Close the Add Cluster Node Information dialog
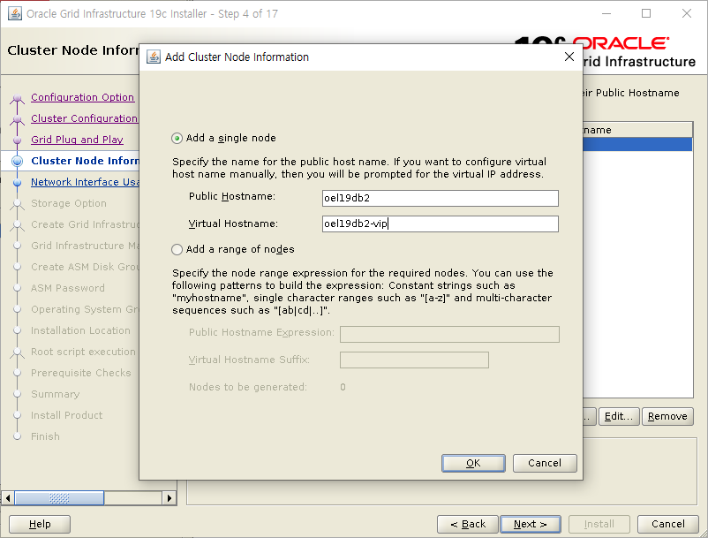The height and width of the screenshot is (538, 708). [x=569, y=57]
